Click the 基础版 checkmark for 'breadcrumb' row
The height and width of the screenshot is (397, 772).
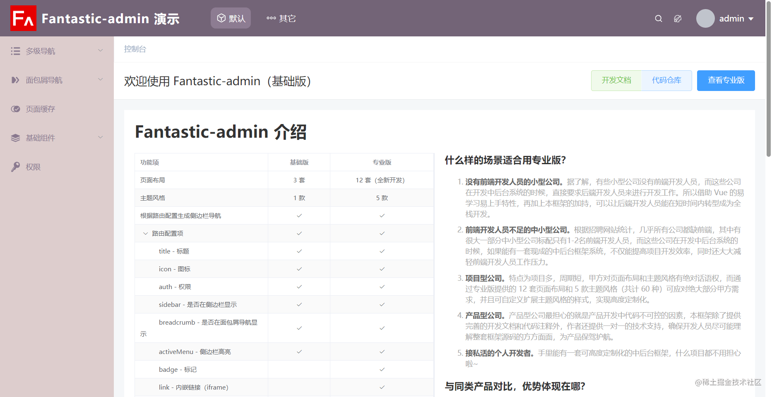tap(299, 328)
